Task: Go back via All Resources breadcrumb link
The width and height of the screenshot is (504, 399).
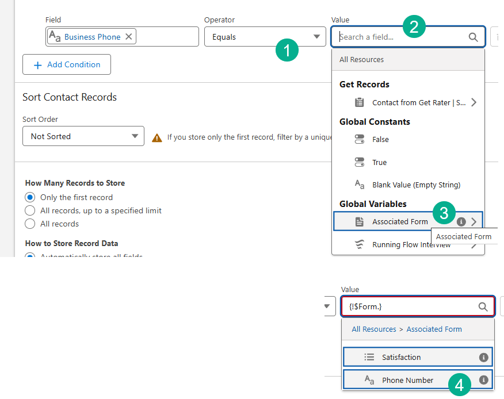Action: 374,329
